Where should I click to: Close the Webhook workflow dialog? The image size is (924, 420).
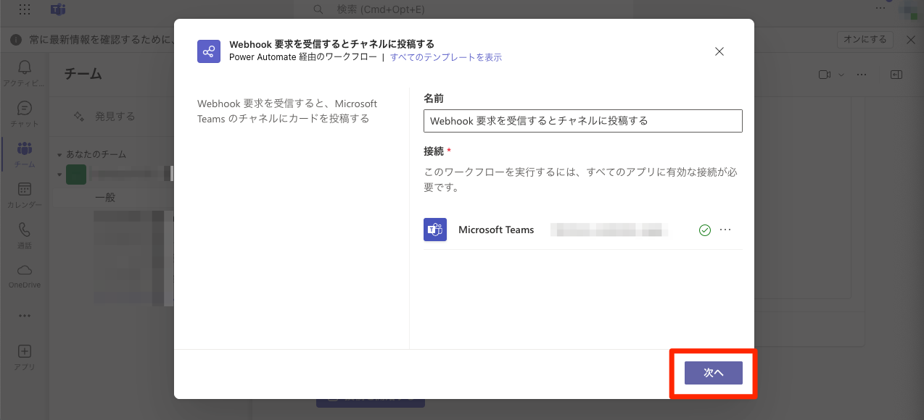(719, 51)
